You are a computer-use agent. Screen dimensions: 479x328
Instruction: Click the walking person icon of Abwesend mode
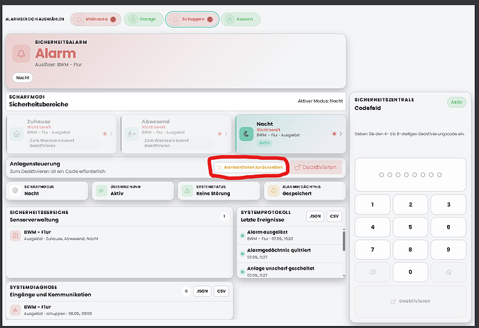coord(131,134)
